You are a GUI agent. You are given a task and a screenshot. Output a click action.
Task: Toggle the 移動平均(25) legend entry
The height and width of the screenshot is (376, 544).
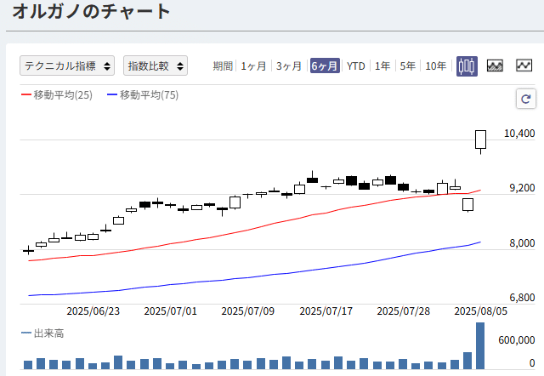point(57,94)
